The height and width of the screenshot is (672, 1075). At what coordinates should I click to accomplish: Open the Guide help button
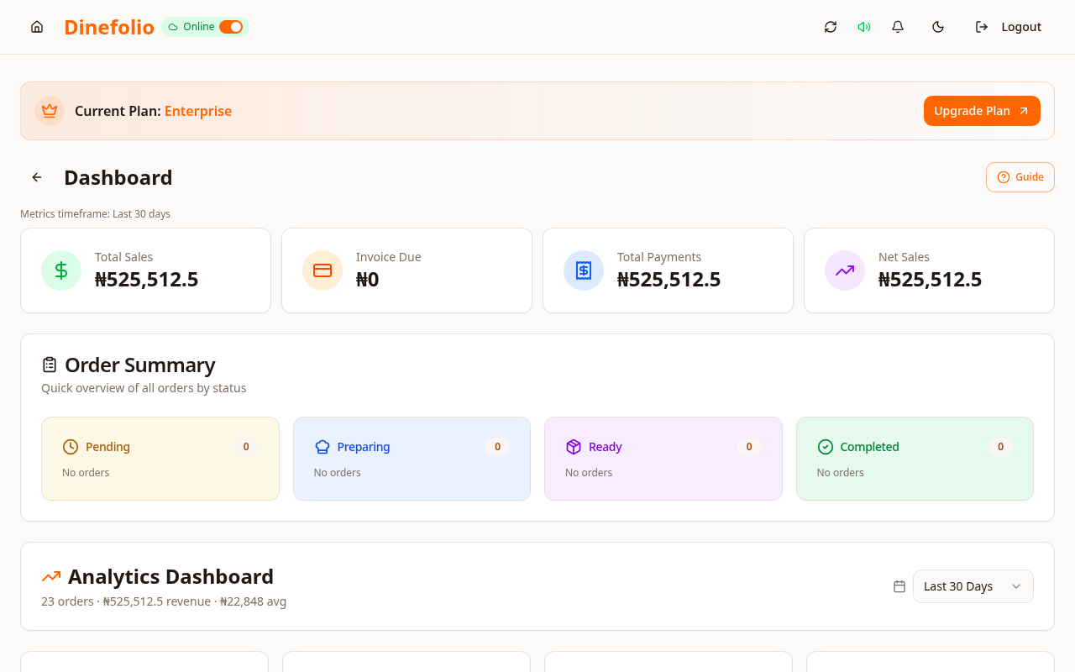[1020, 177]
